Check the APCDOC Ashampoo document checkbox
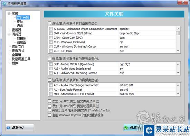 click(x=51, y=29)
